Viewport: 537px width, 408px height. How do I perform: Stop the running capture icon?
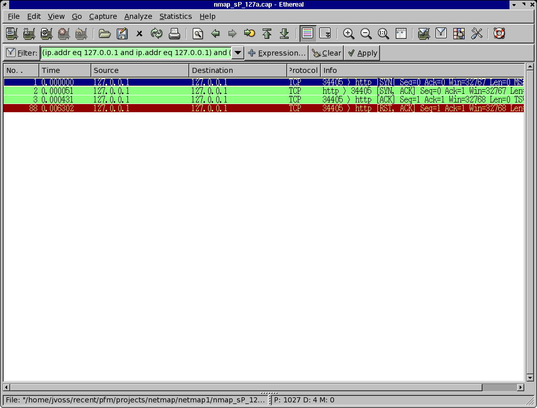click(x=64, y=34)
